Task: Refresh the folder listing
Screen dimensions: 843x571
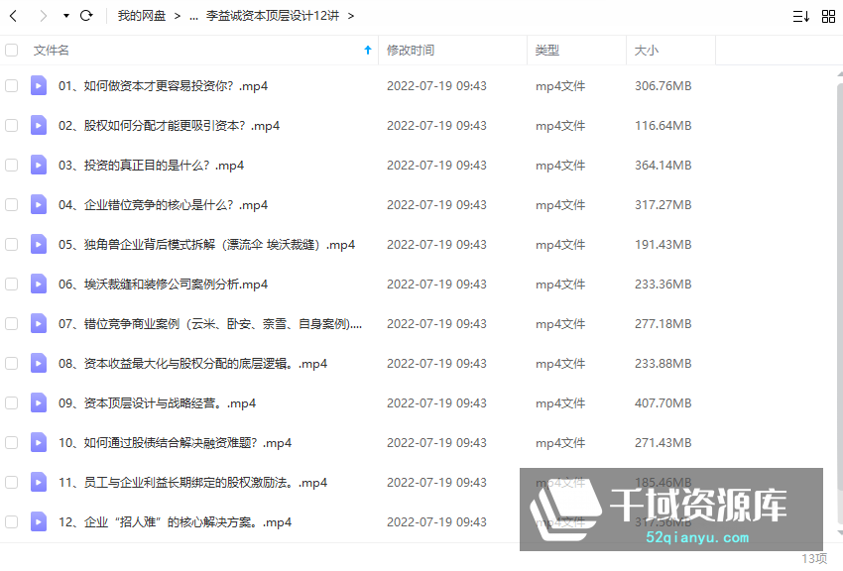Action: [x=86, y=16]
